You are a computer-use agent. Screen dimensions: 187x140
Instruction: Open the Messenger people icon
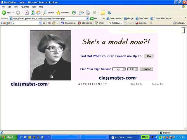[x=109, y=13]
